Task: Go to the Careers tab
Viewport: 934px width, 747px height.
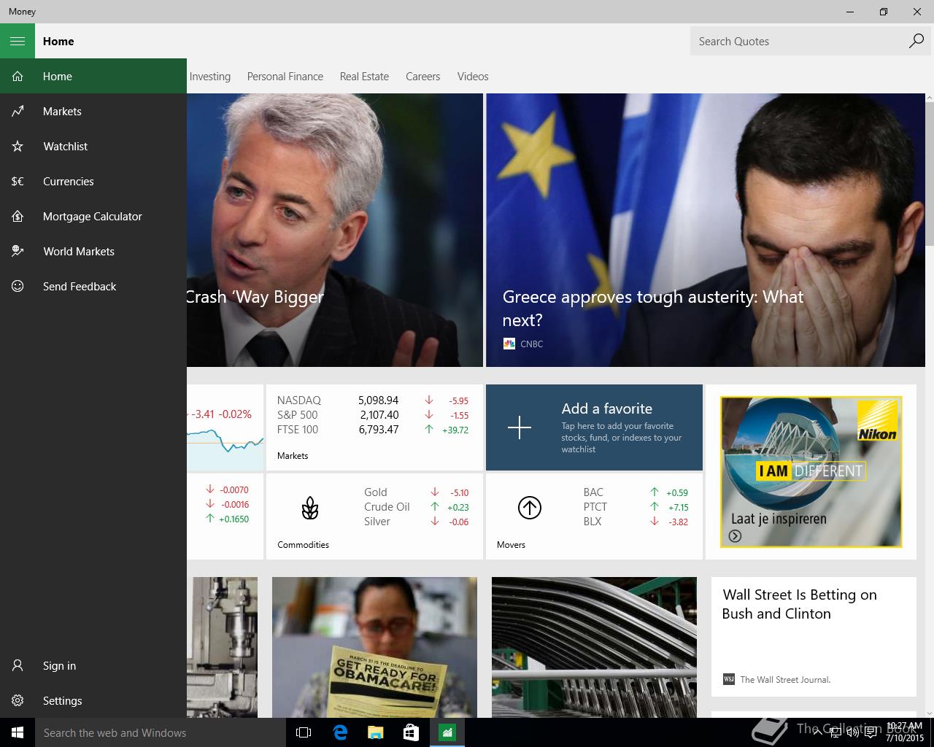Action: pos(422,76)
